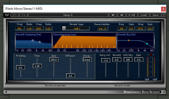Click the Size slider handle showing 100.0

[x=54, y=60]
